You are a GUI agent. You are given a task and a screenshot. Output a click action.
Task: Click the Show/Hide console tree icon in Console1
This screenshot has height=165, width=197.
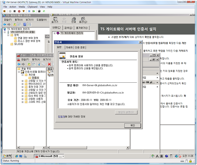pyautogui.click(x=33, y=64)
